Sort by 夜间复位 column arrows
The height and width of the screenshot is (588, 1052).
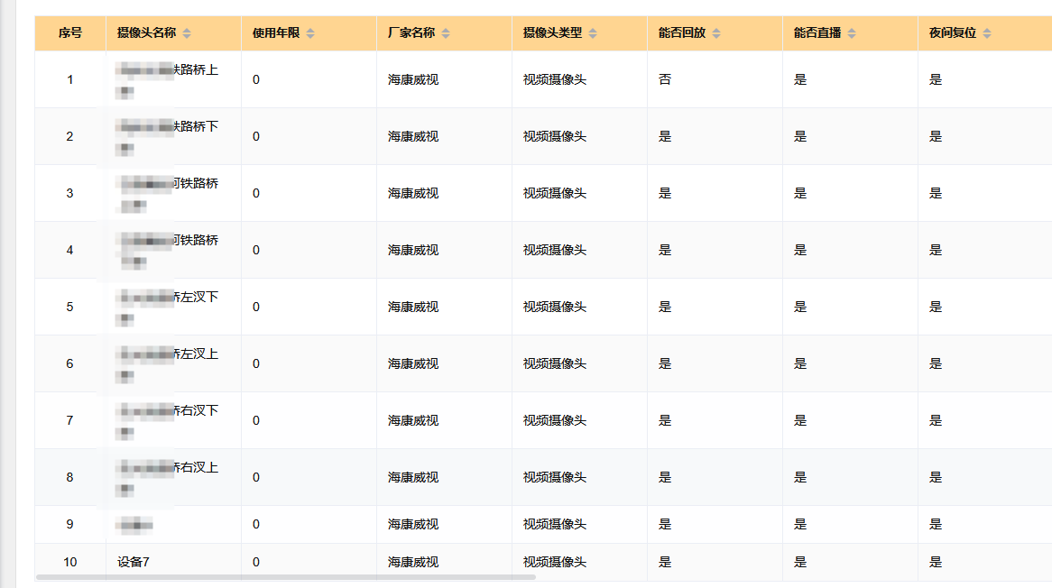click(x=987, y=33)
